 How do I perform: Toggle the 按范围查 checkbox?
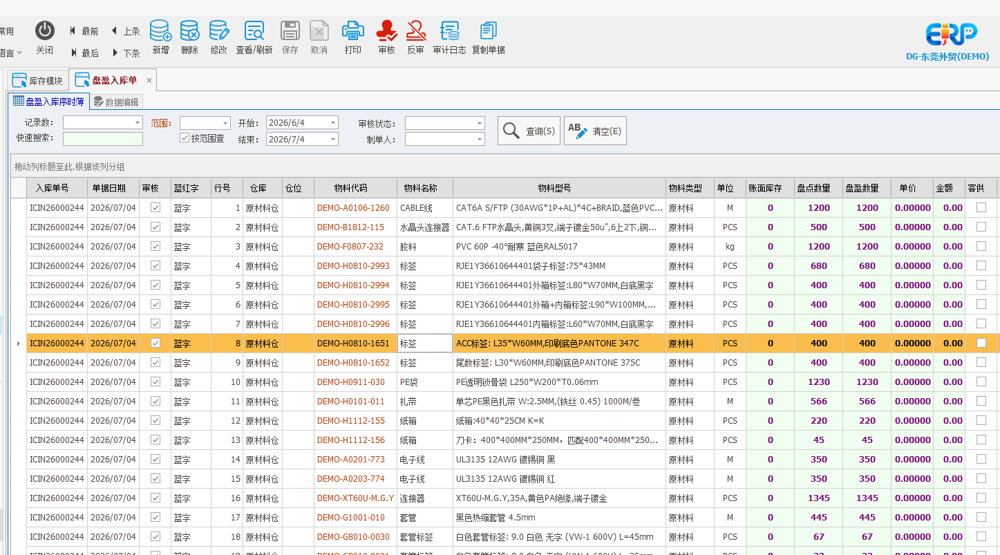click(185, 138)
